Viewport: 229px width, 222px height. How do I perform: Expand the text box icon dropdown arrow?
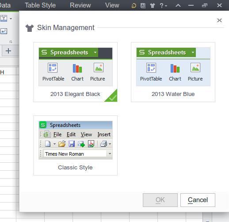[x=11, y=19]
